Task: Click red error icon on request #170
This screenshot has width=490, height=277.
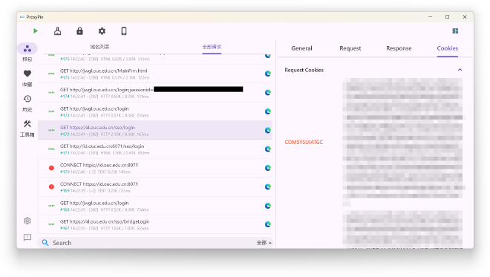Action: tap(51, 168)
